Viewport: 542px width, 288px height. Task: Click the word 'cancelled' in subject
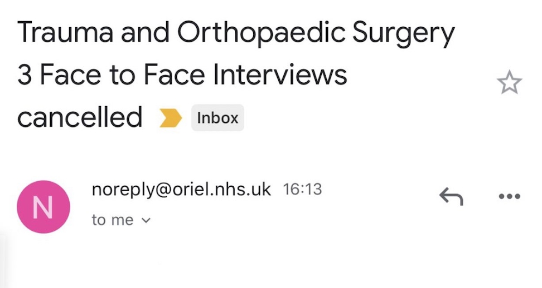point(80,117)
